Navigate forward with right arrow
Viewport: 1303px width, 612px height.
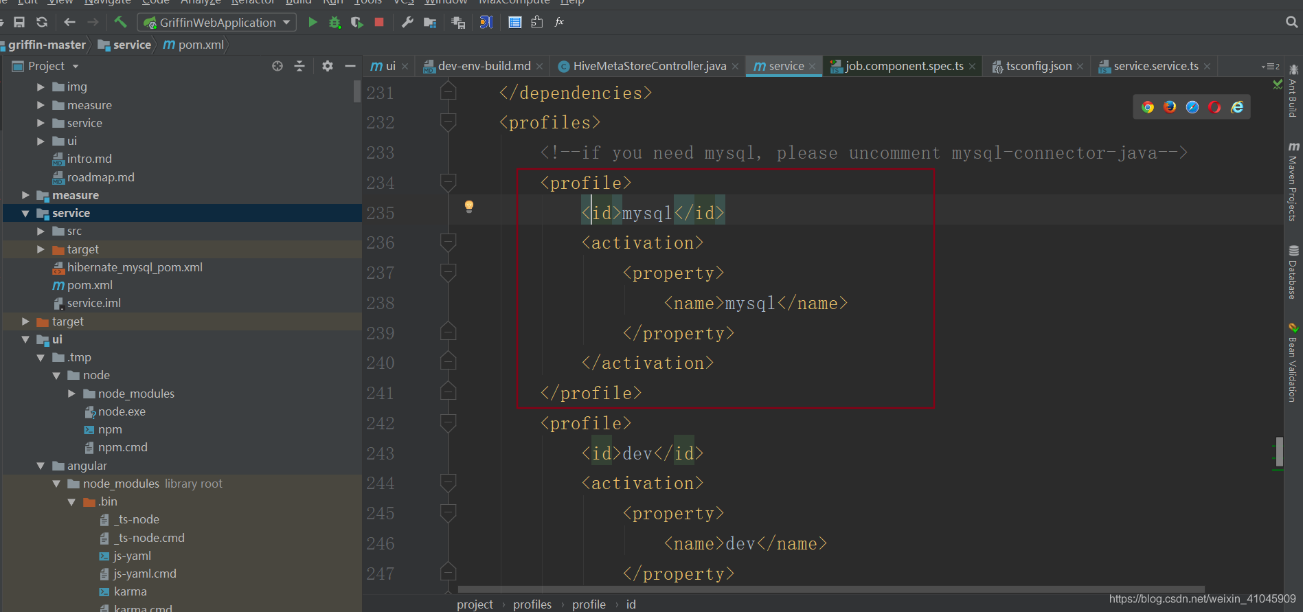pyautogui.click(x=92, y=22)
